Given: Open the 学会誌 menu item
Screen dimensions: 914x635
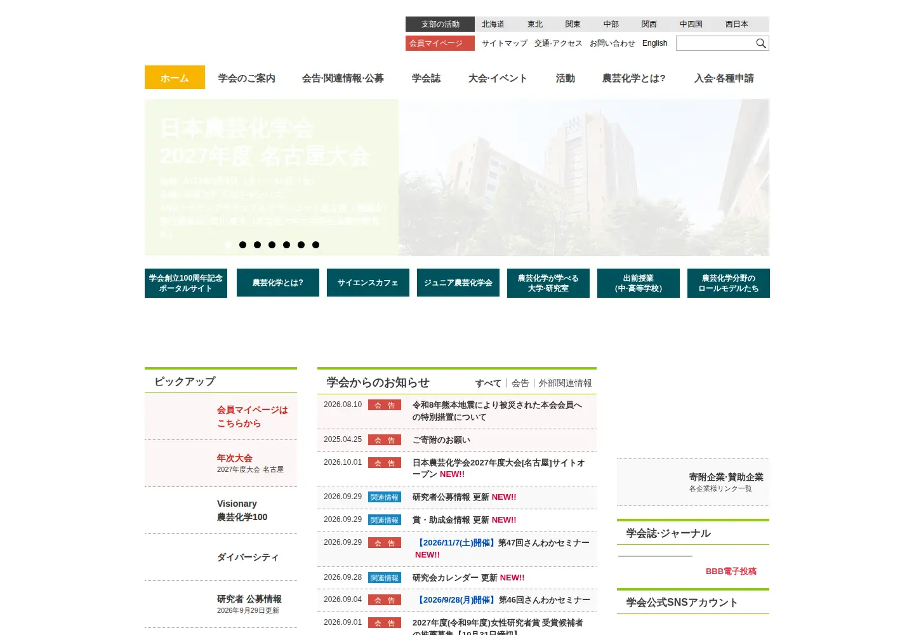Looking at the screenshot, I should tap(426, 78).
